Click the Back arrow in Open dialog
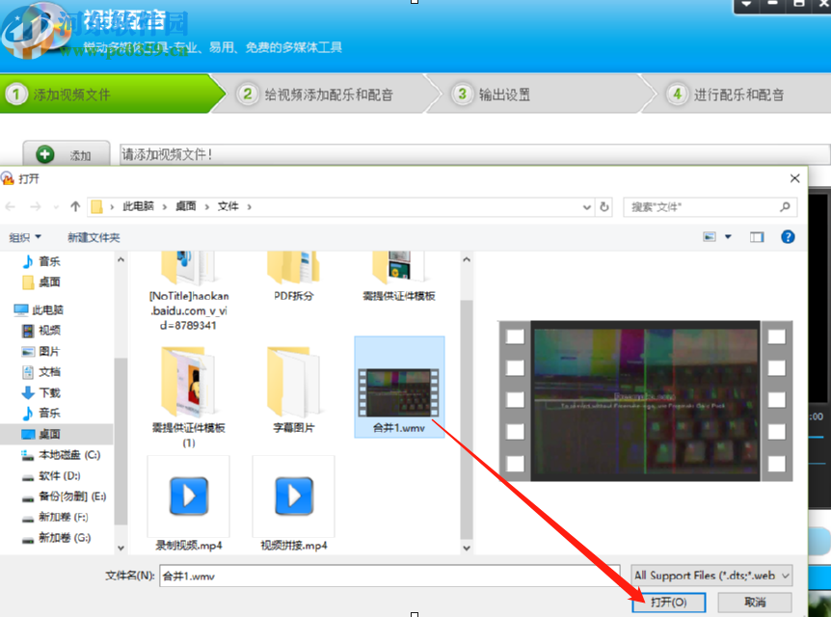Viewport: 831px width, 617px height. [x=10, y=206]
